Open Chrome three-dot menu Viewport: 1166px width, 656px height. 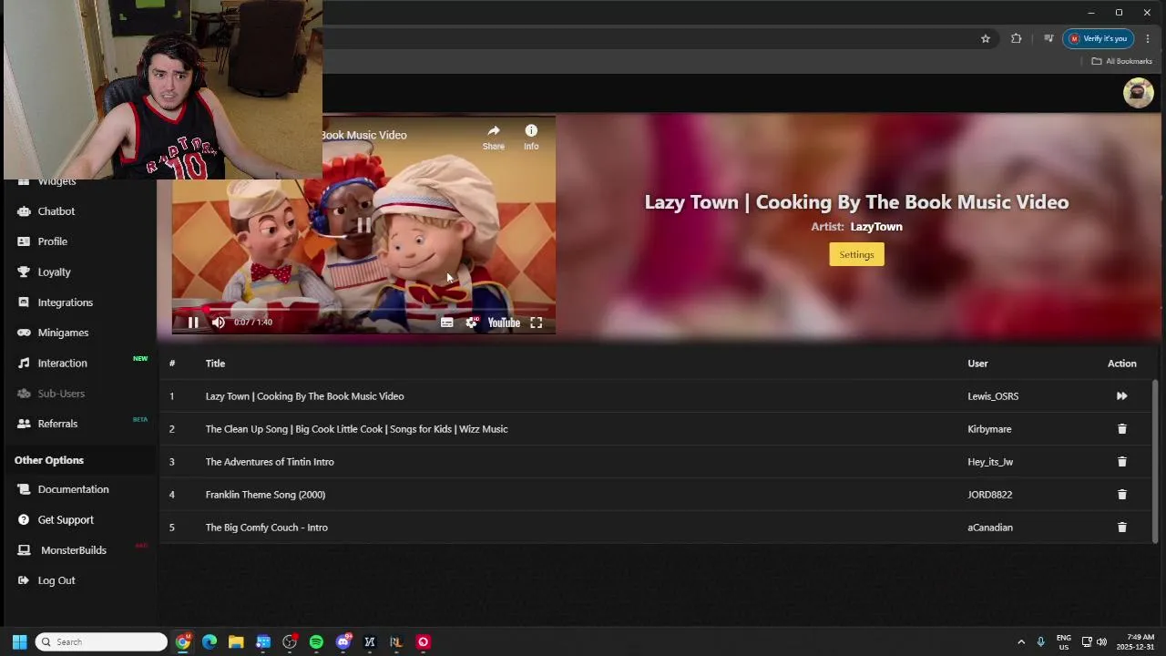point(1148,38)
